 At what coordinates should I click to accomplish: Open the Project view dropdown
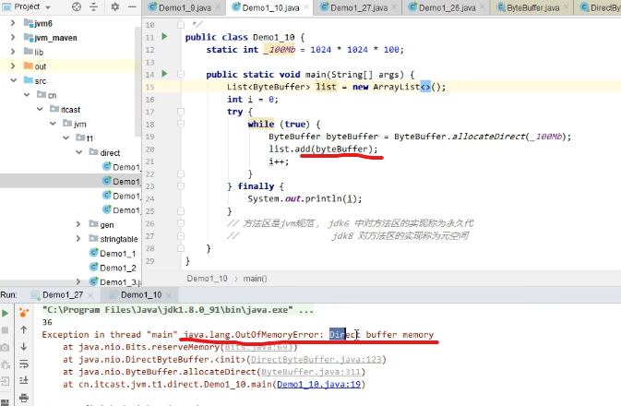(x=48, y=7)
